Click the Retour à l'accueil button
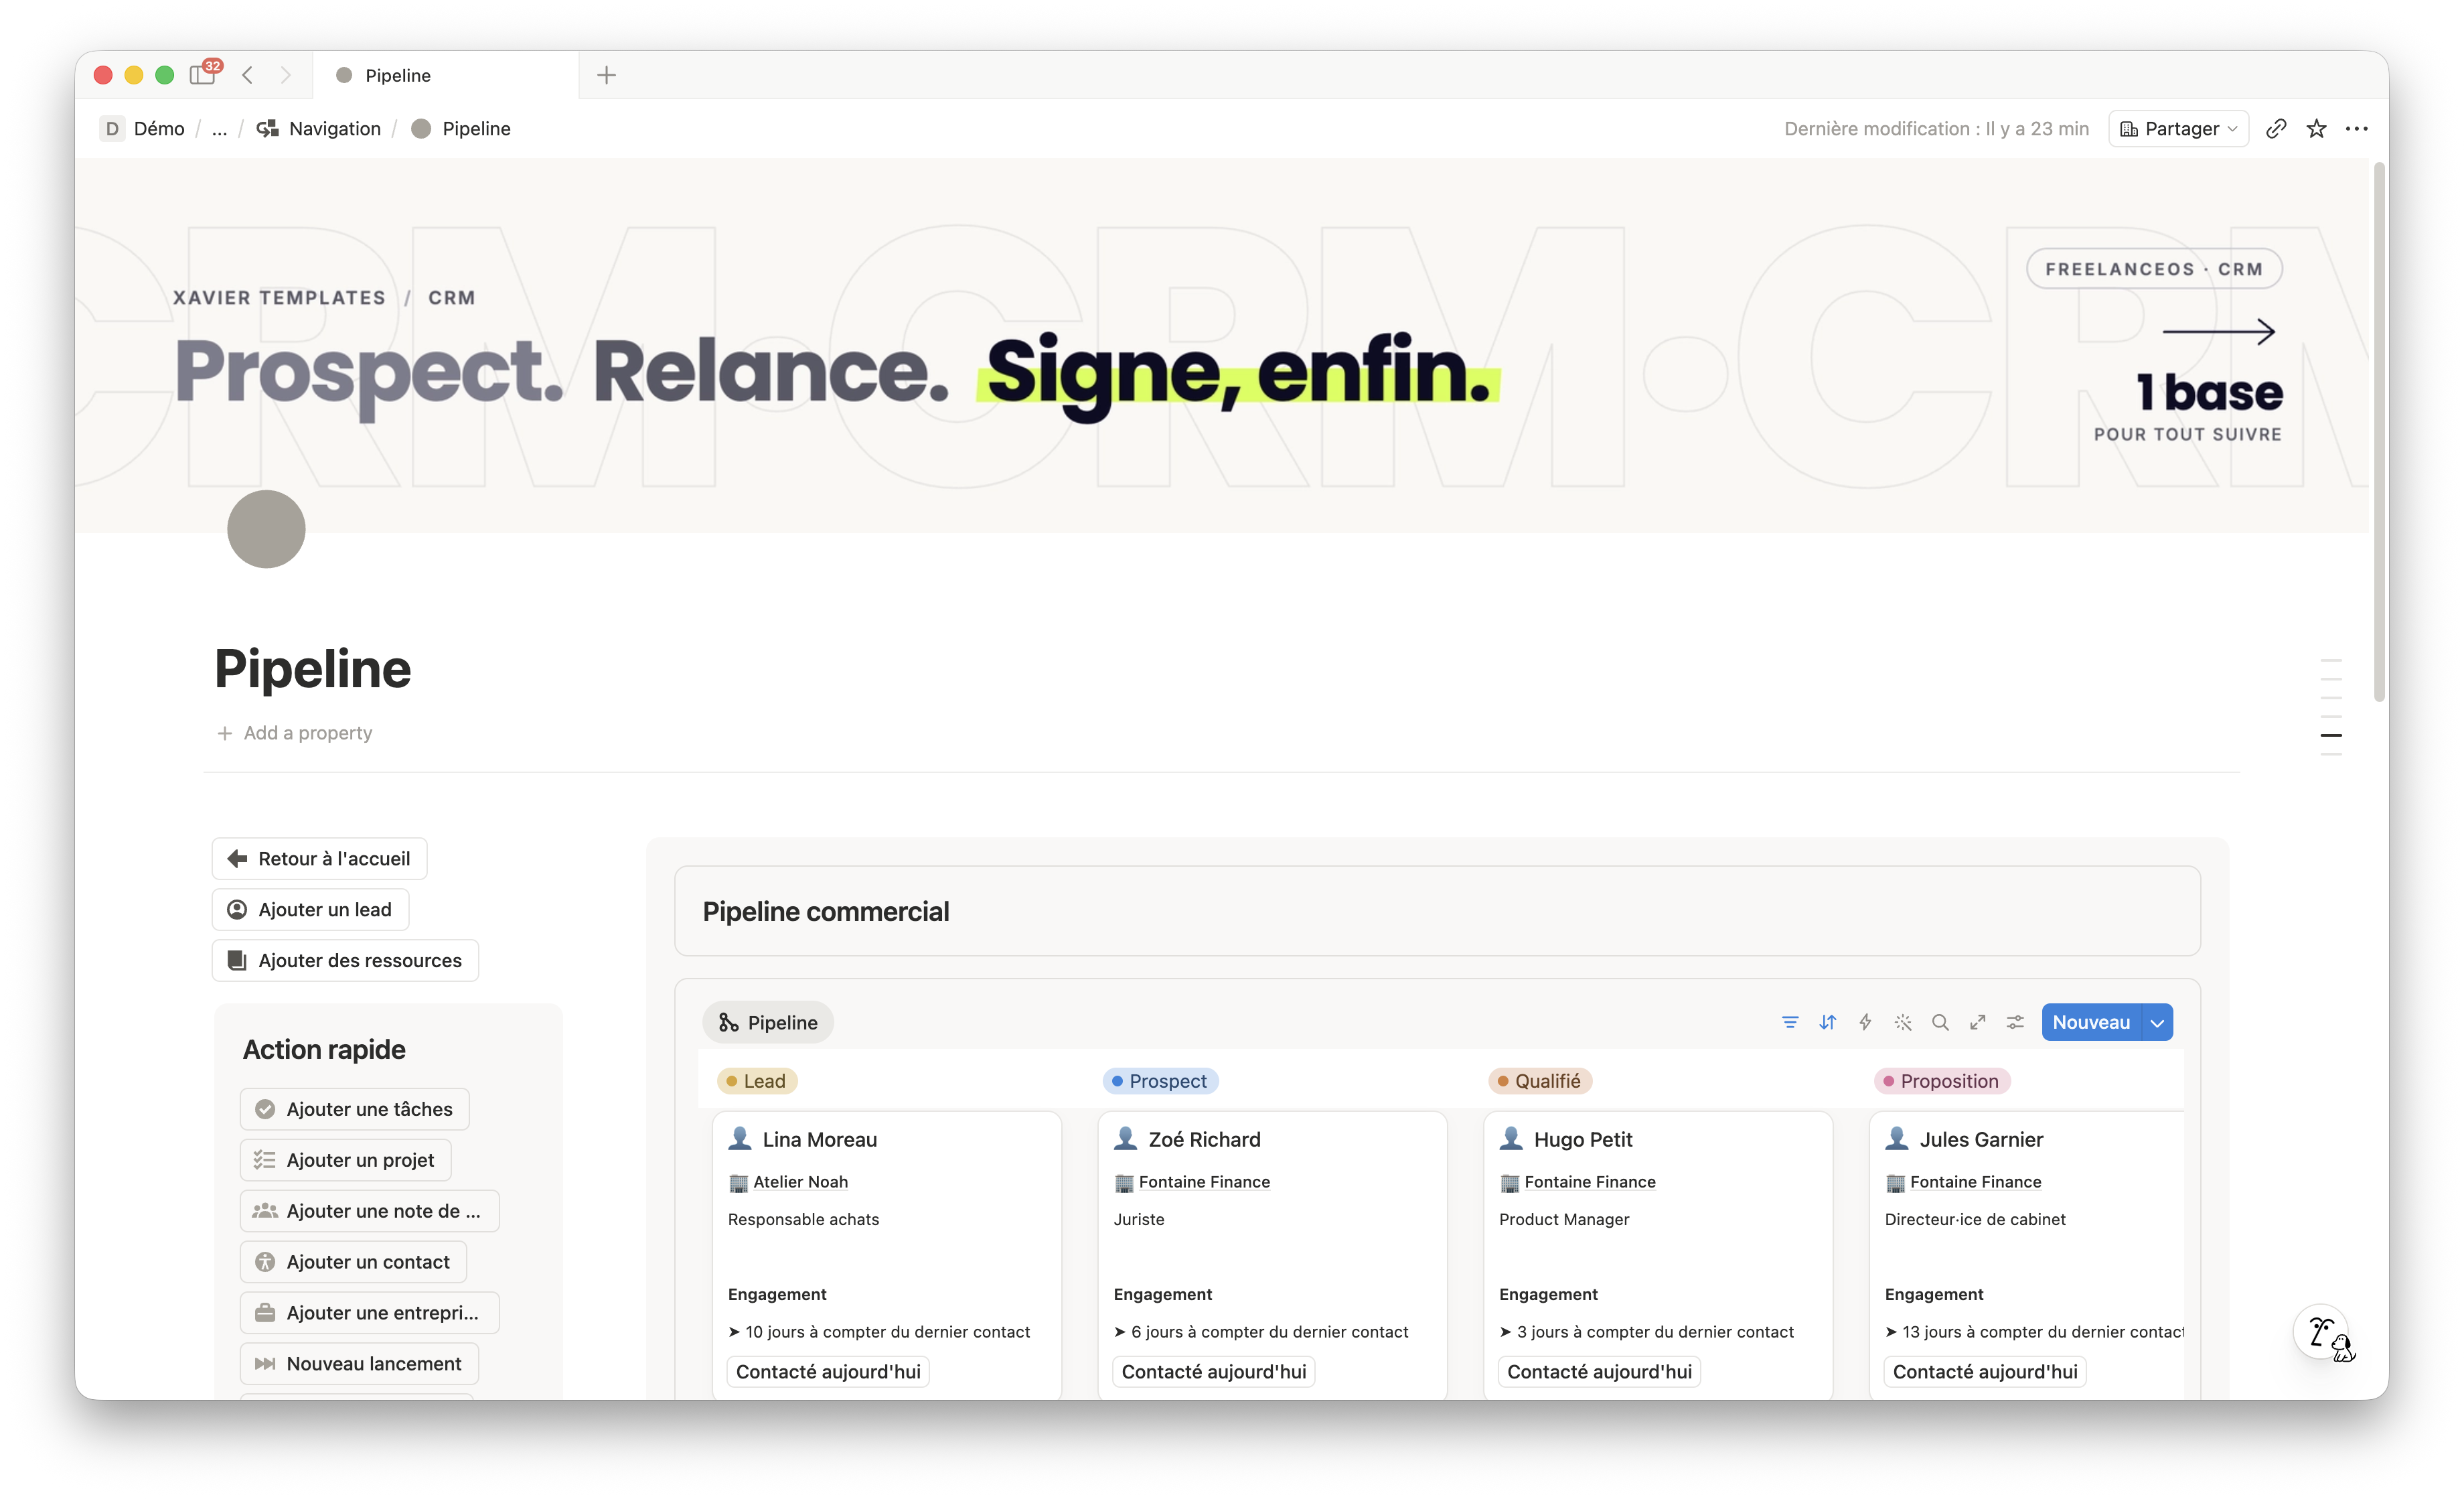The height and width of the screenshot is (1499, 2464). pyautogui.click(x=320, y=859)
